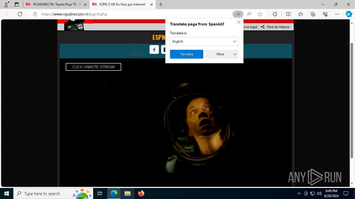Screen dimensions: 355x199
Task: Show hidden system tray icons
Action: click(x=299, y=193)
